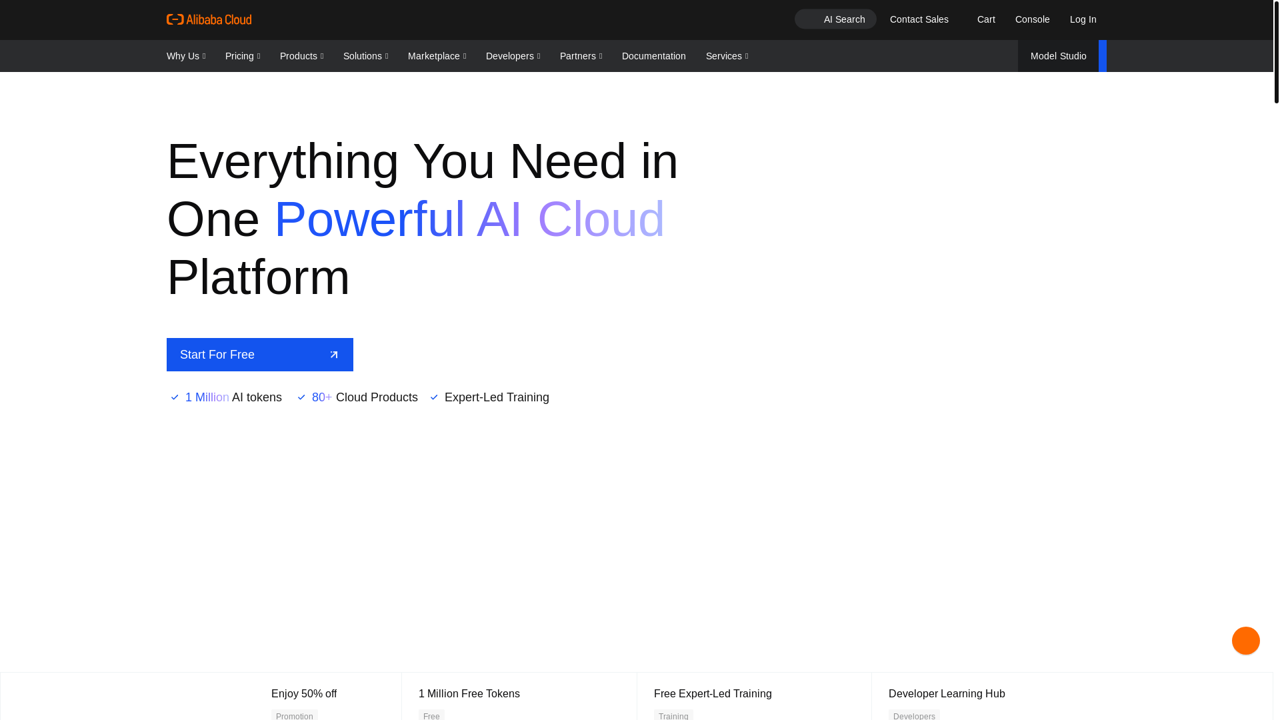
Task: Click '1 Million AI tokens' text
Action: pyautogui.click(x=233, y=397)
